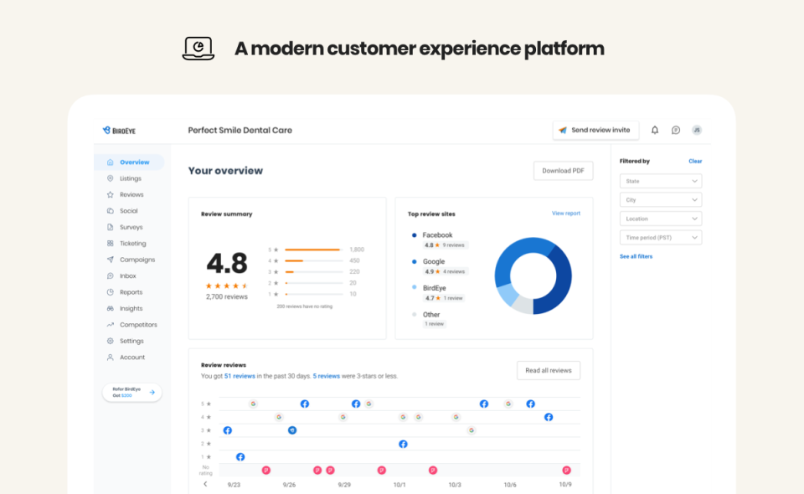The image size is (804, 494).
Task: Click the Insights binoculars icon
Action: coord(110,308)
